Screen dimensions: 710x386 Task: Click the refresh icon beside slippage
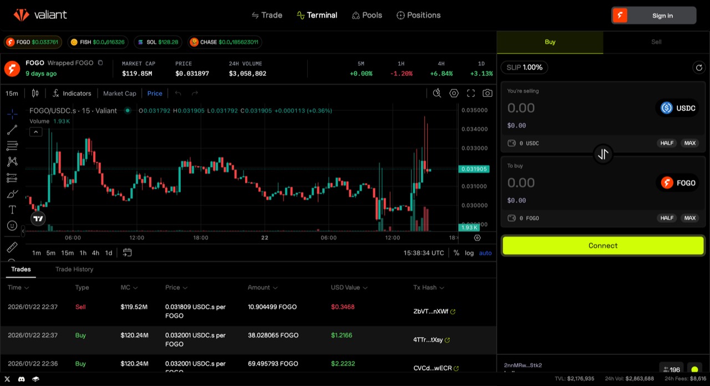698,68
